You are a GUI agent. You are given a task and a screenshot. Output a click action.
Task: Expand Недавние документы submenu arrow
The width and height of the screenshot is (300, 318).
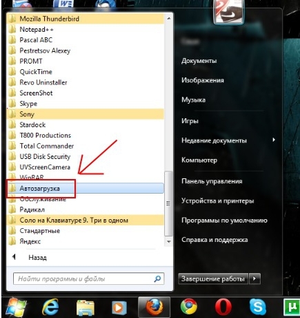(x=274, y=140)
